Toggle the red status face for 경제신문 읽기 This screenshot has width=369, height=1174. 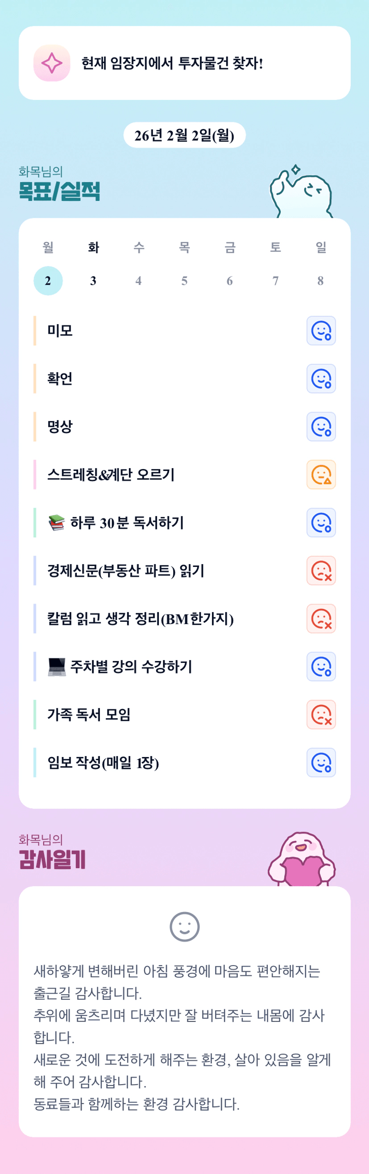click(321, 570)
